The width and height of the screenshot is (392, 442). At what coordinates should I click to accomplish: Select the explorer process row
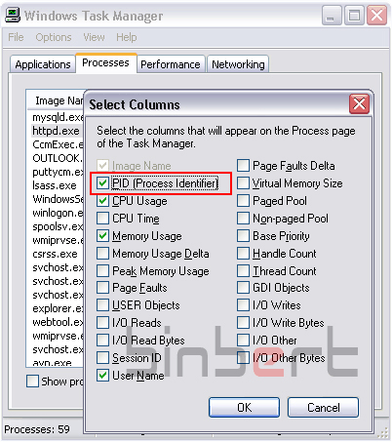[x=58, y=308]
